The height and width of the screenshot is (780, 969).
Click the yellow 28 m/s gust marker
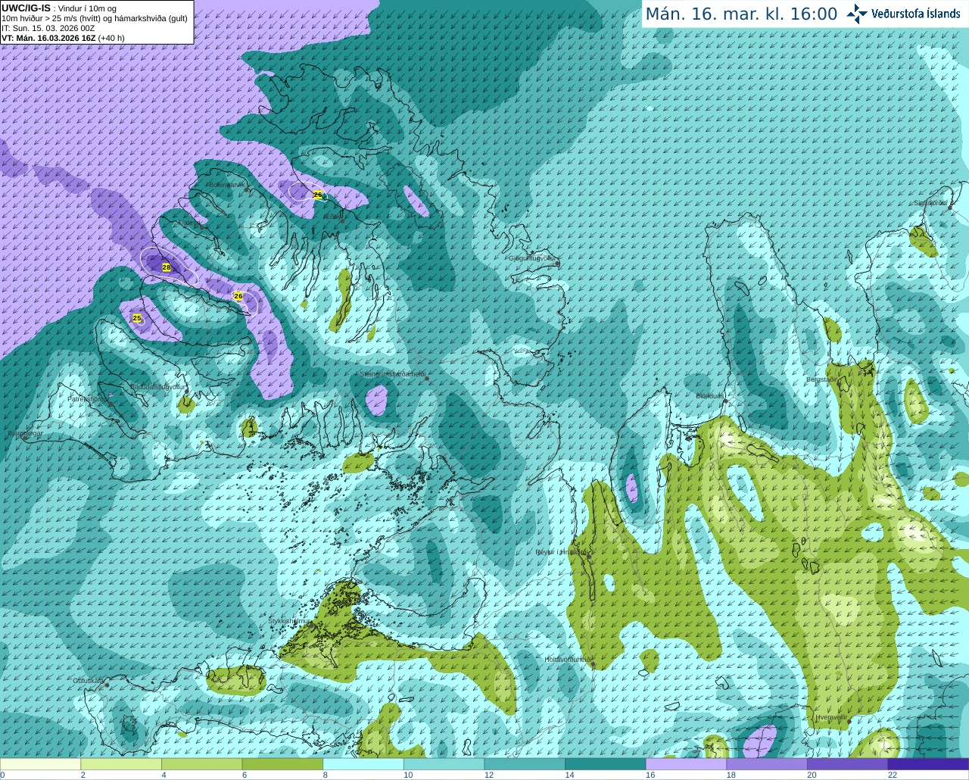pyautogui.click(x=167, y=267)
